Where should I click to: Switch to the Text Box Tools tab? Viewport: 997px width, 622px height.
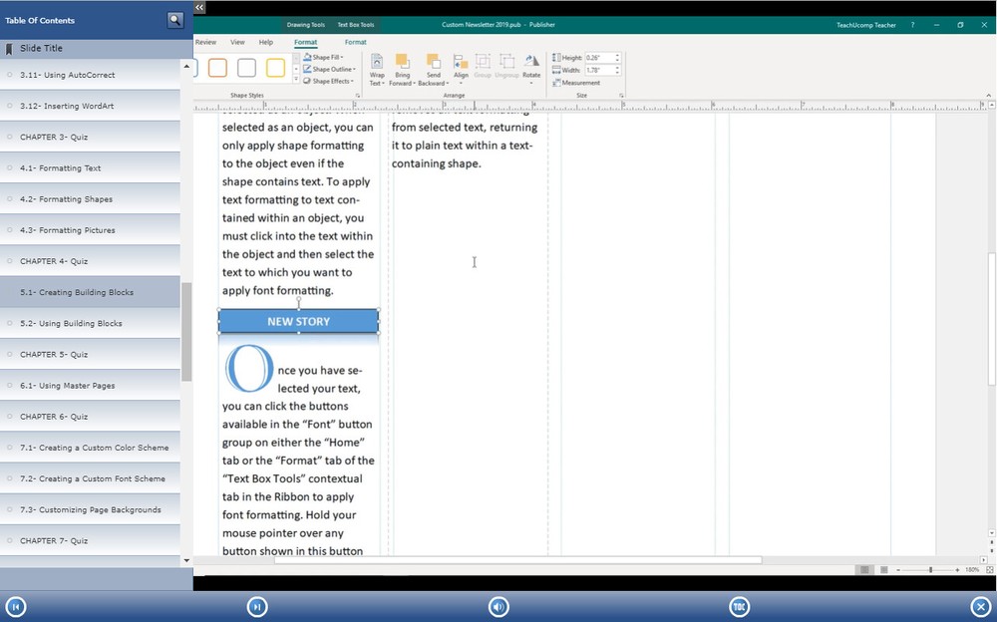(354, 25)
